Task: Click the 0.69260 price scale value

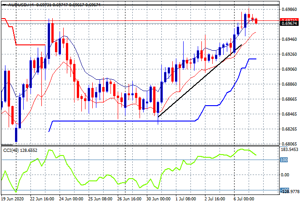Action: (289, 54)
